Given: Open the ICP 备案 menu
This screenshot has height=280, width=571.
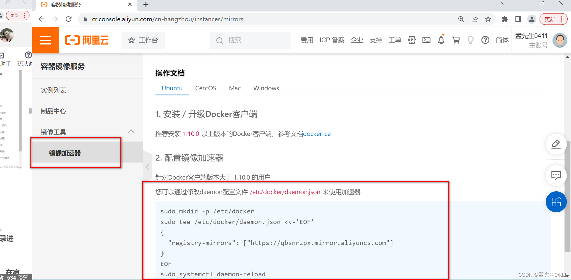Looking at the screenshot, I should coord(332,40).
